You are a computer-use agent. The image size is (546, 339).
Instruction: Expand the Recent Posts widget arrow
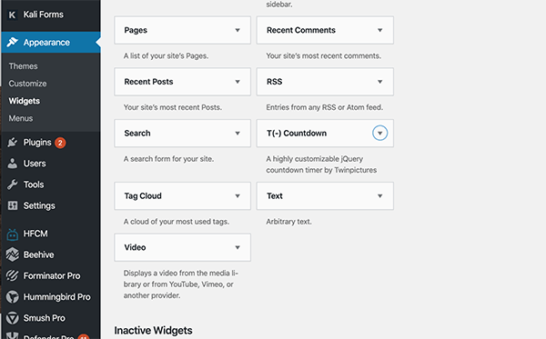tap(238, 82)
